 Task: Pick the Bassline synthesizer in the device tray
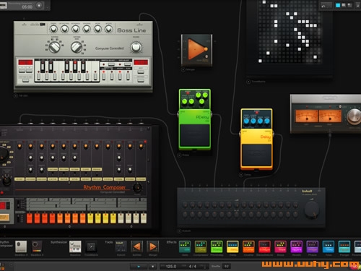[75, 246]
